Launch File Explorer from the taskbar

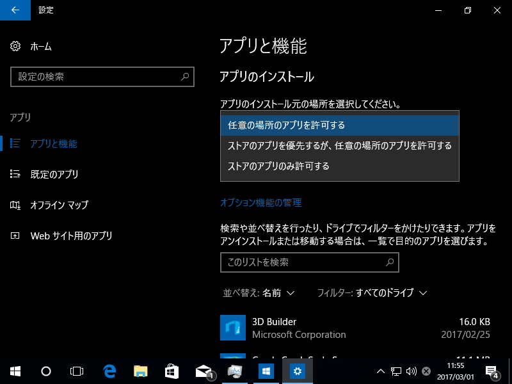point(140,371)
